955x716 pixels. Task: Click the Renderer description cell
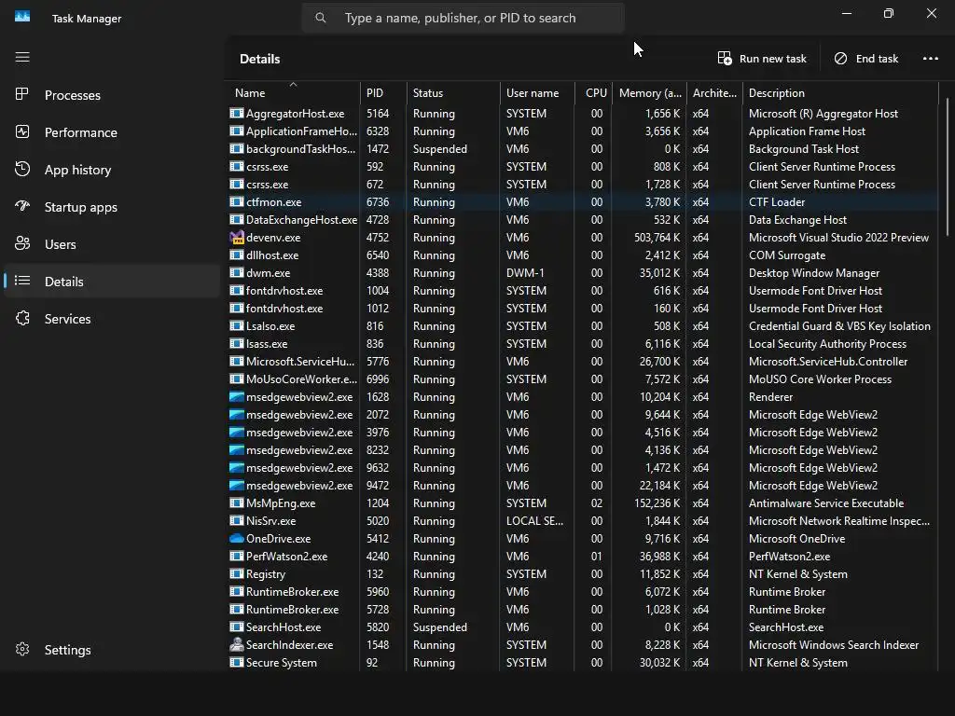click(770, 396)
